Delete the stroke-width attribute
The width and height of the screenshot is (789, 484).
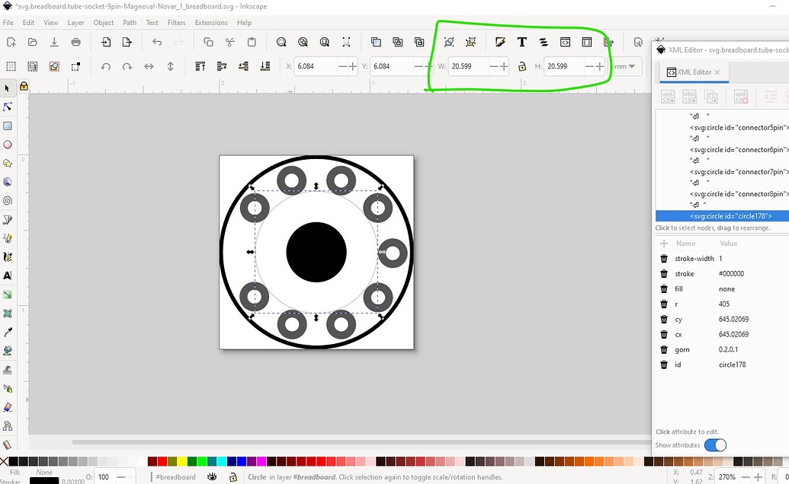point(664,259)
